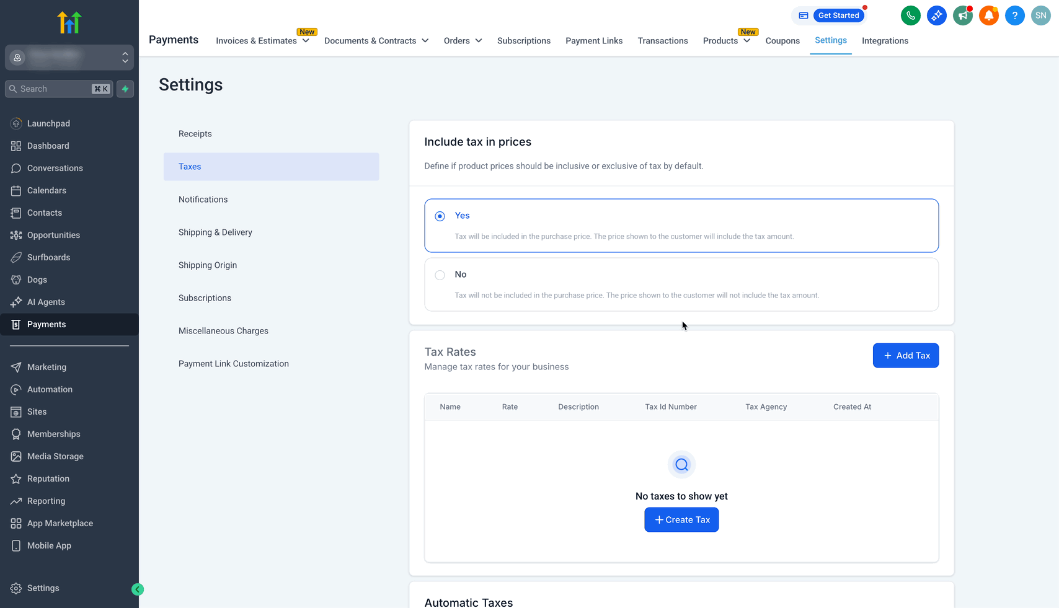Open the Transactions tab

pyautogui.click(x=663, y=41)
